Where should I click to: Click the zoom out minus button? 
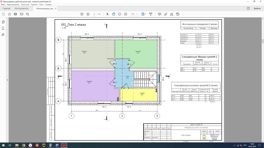pos(120,14)
